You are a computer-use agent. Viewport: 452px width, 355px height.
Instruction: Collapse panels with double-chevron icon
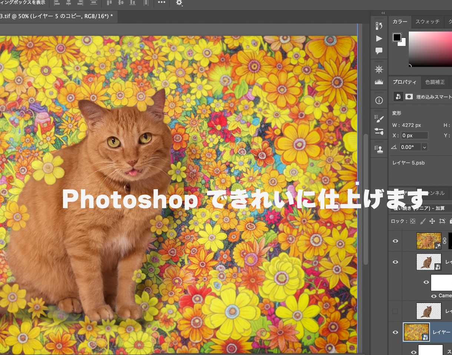tap(383, 13)
